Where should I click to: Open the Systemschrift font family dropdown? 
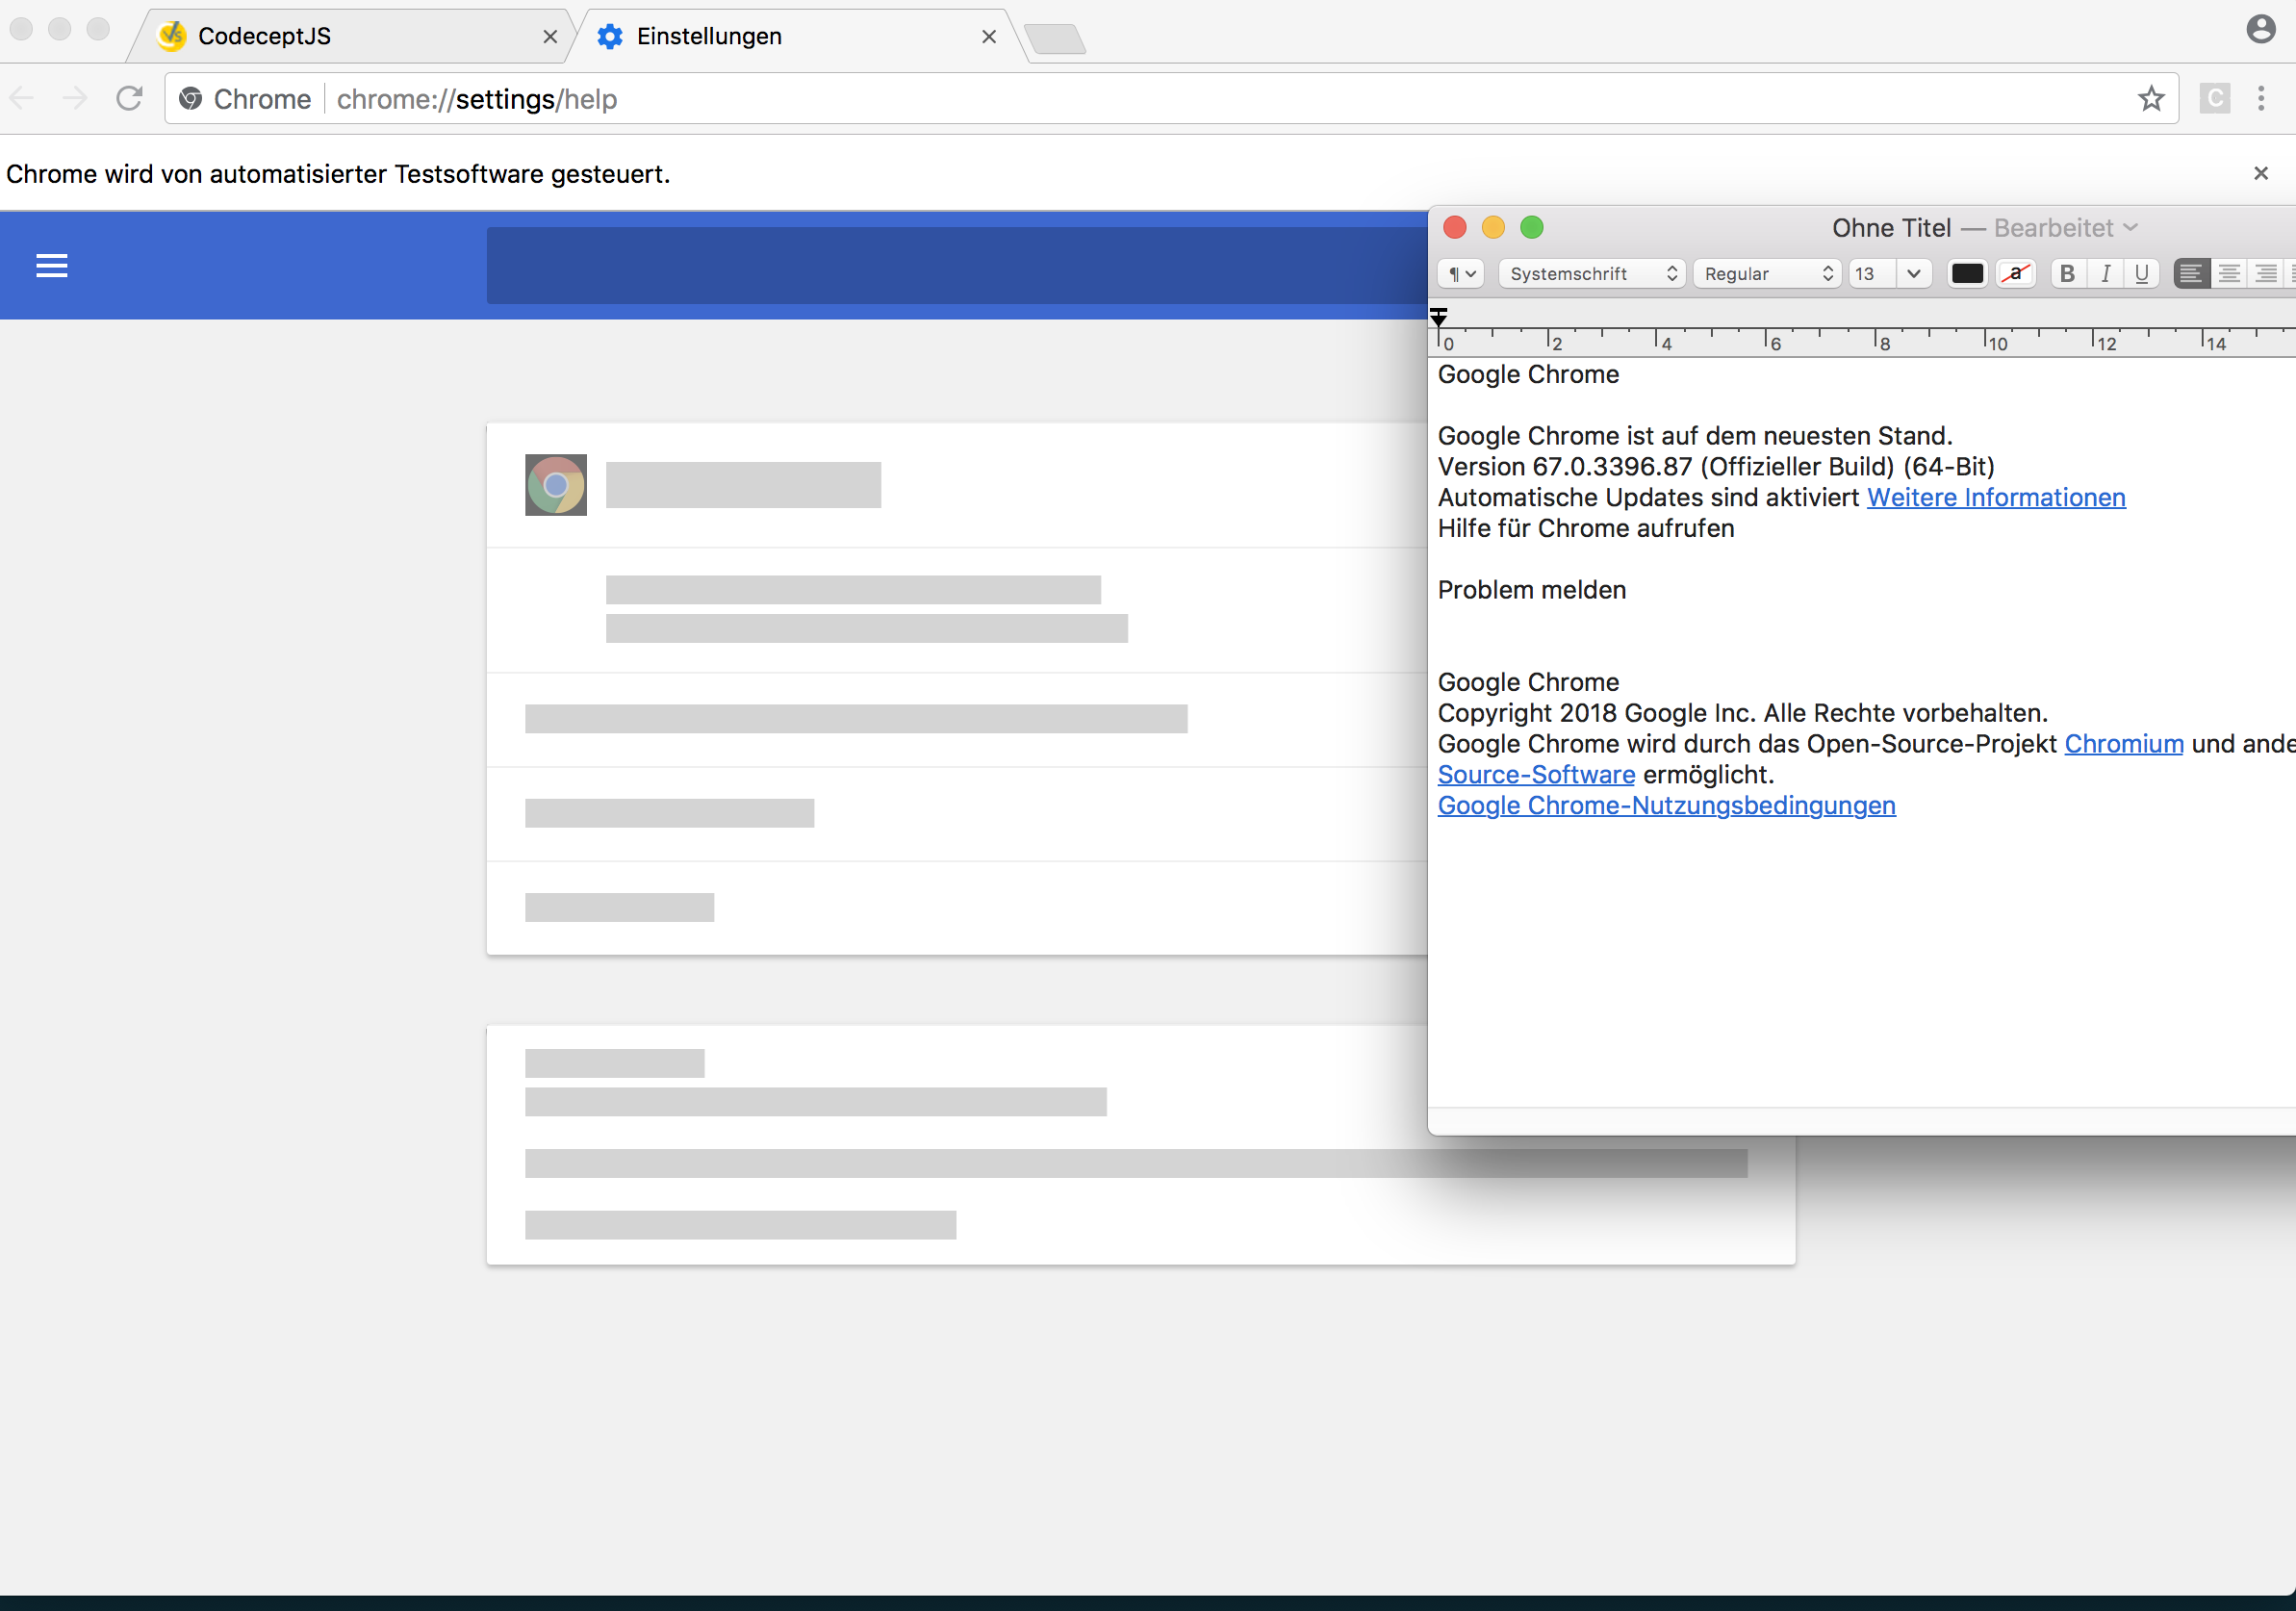(x=1592, y=273)
